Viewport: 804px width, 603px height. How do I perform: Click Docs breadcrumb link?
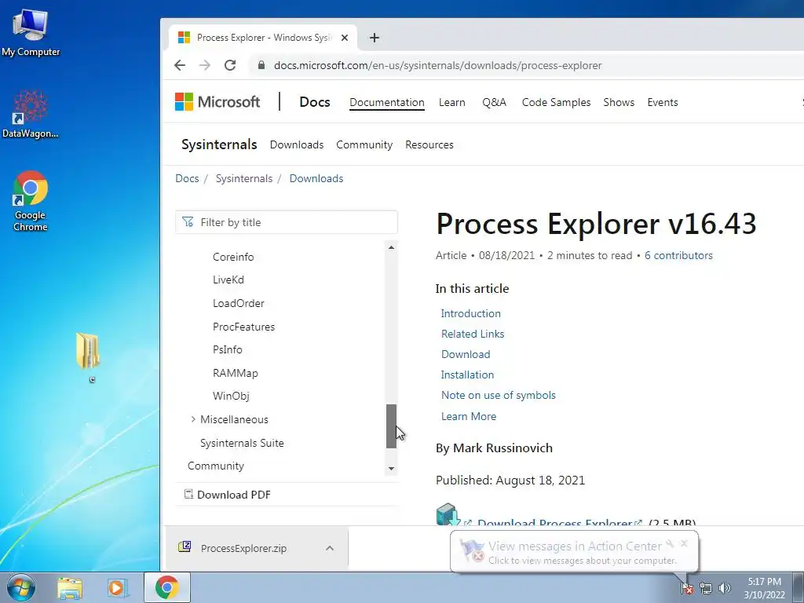tap(187, 178)
